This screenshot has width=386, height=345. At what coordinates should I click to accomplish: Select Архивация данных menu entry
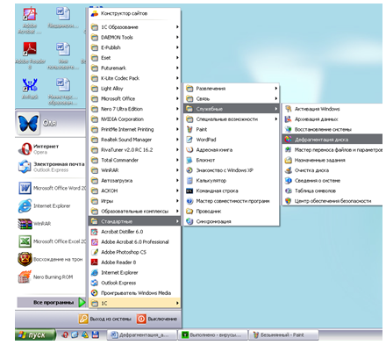pyautogui.click(x=332, y=119)
